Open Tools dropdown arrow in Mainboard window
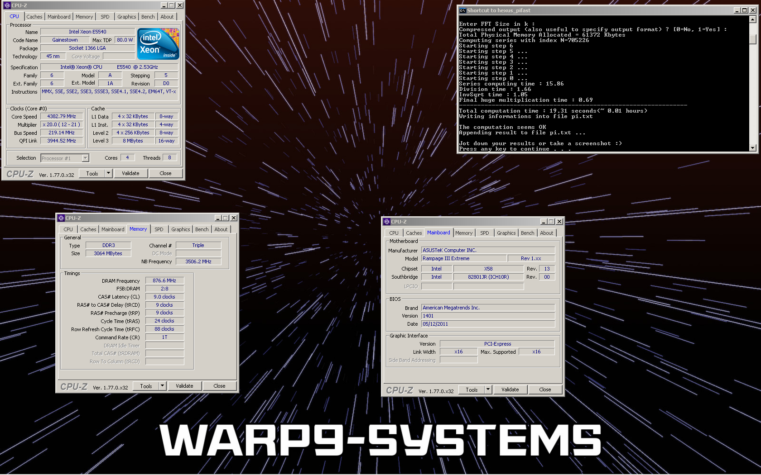Viewport: 761px width, 475px height. tap(488, 389)
